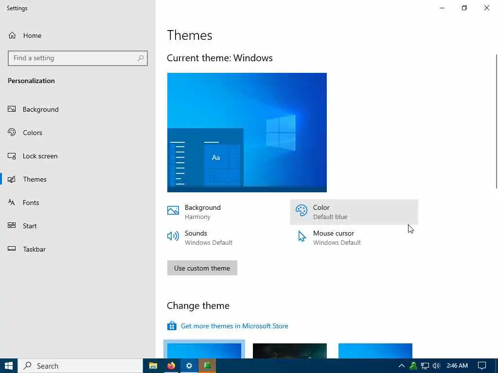Open the notification action center icon

482,366
